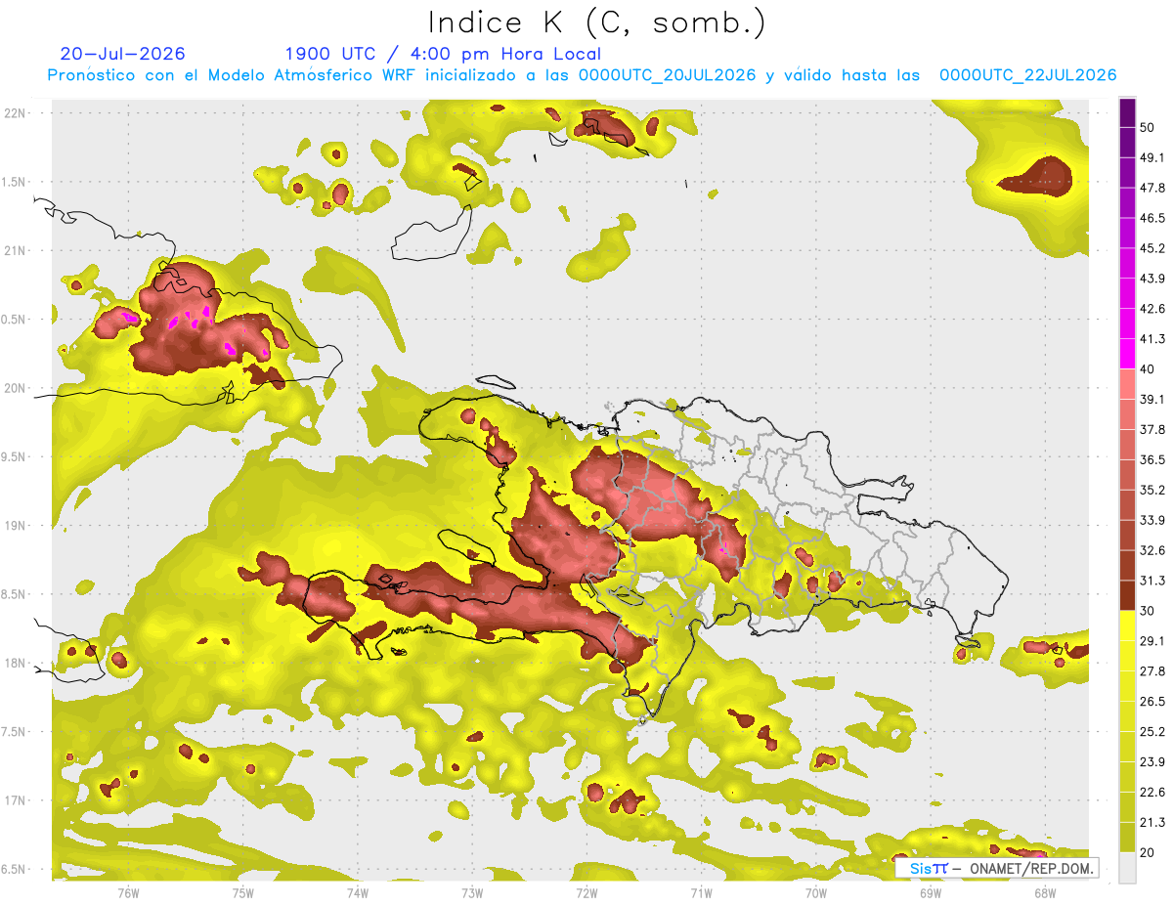Click the colorbar label '22.6'
The height and width of the screenshot is (906, 1173).
(x=1152, y=792)
